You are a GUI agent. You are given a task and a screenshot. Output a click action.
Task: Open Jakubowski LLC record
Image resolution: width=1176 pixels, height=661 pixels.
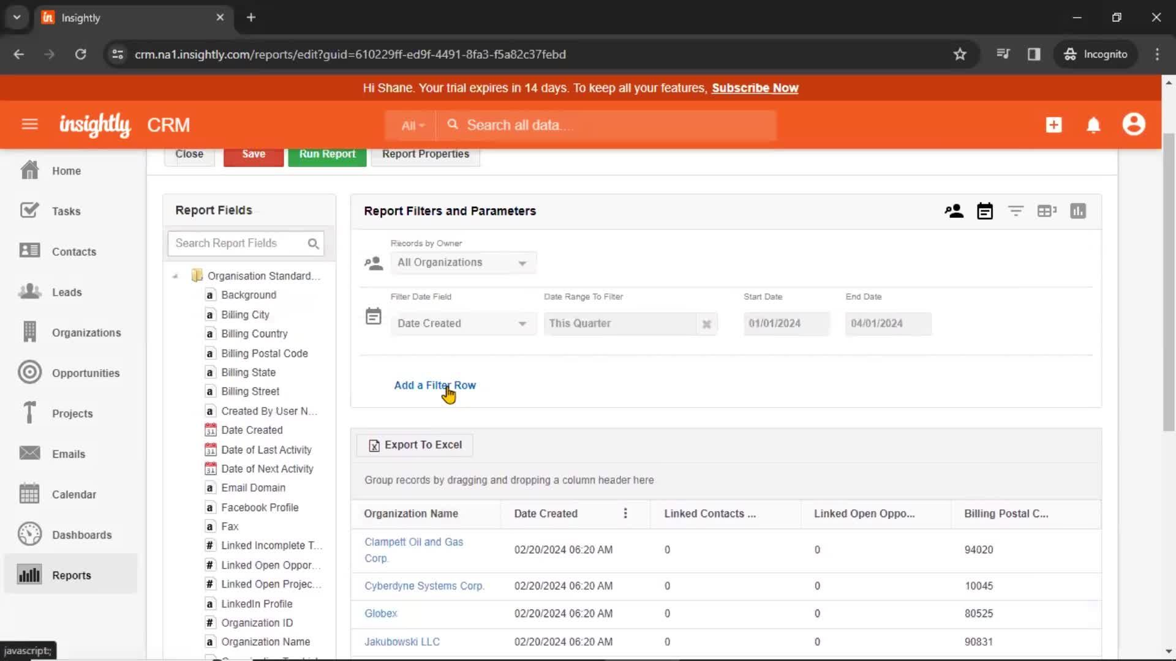coord(402,641)
